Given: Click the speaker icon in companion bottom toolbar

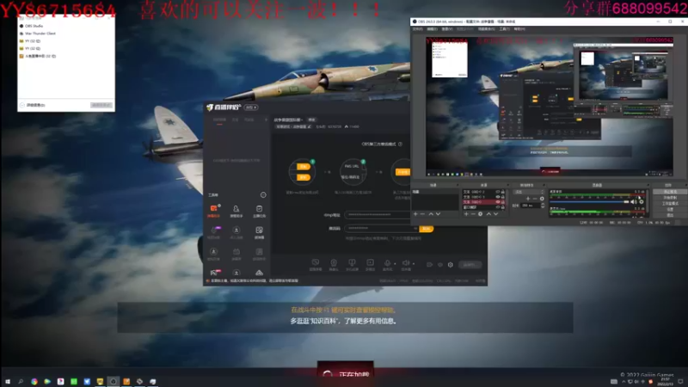Looking at the screenshot, I should point(406,263).
